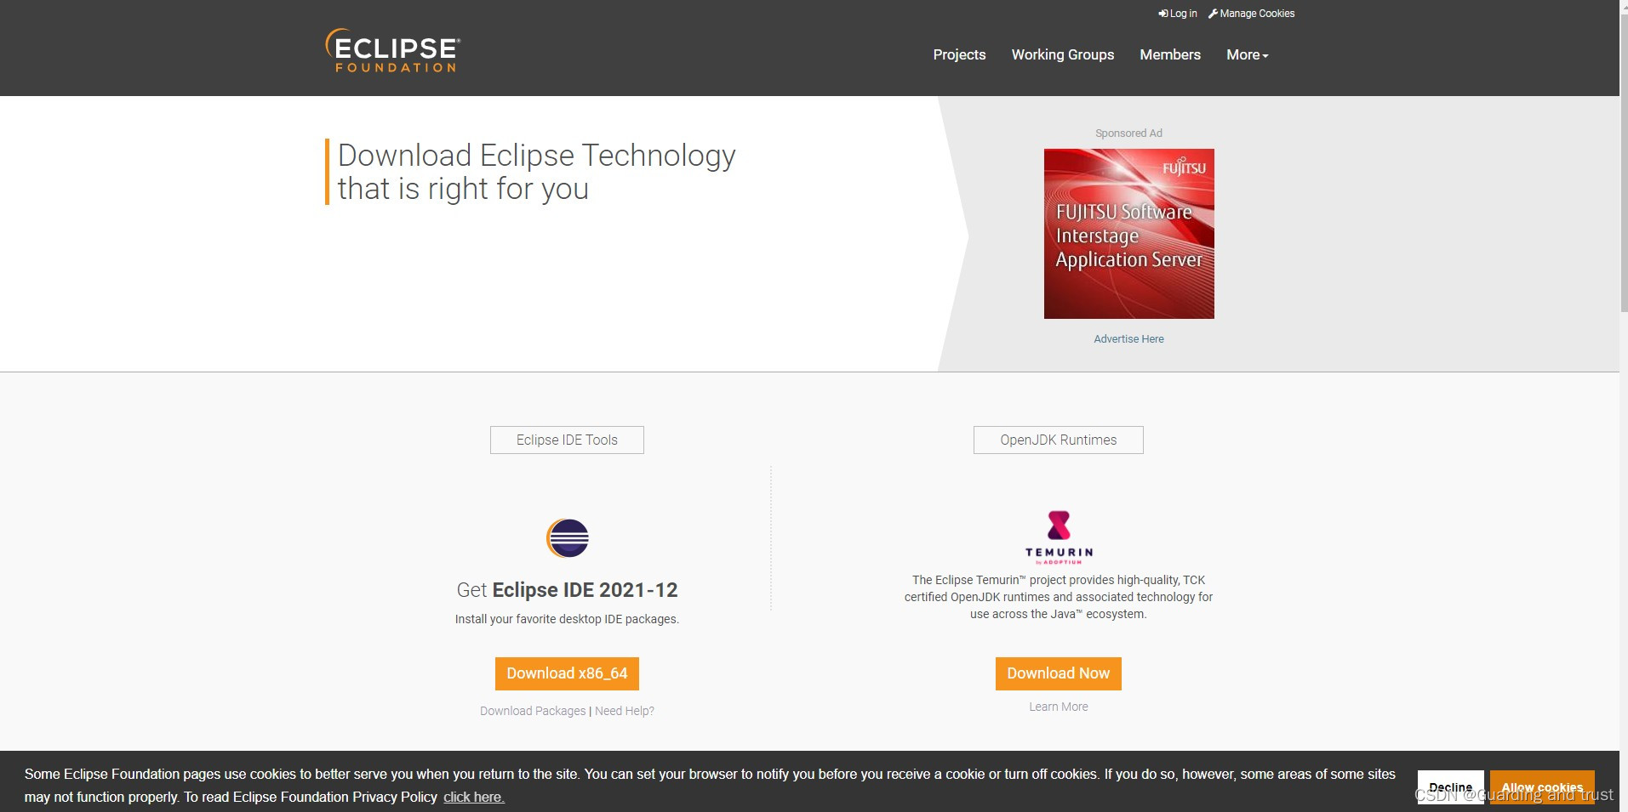
Task: Click the Fujitsu Interstage sponsored ad
Action: (x=1129, y=234)
